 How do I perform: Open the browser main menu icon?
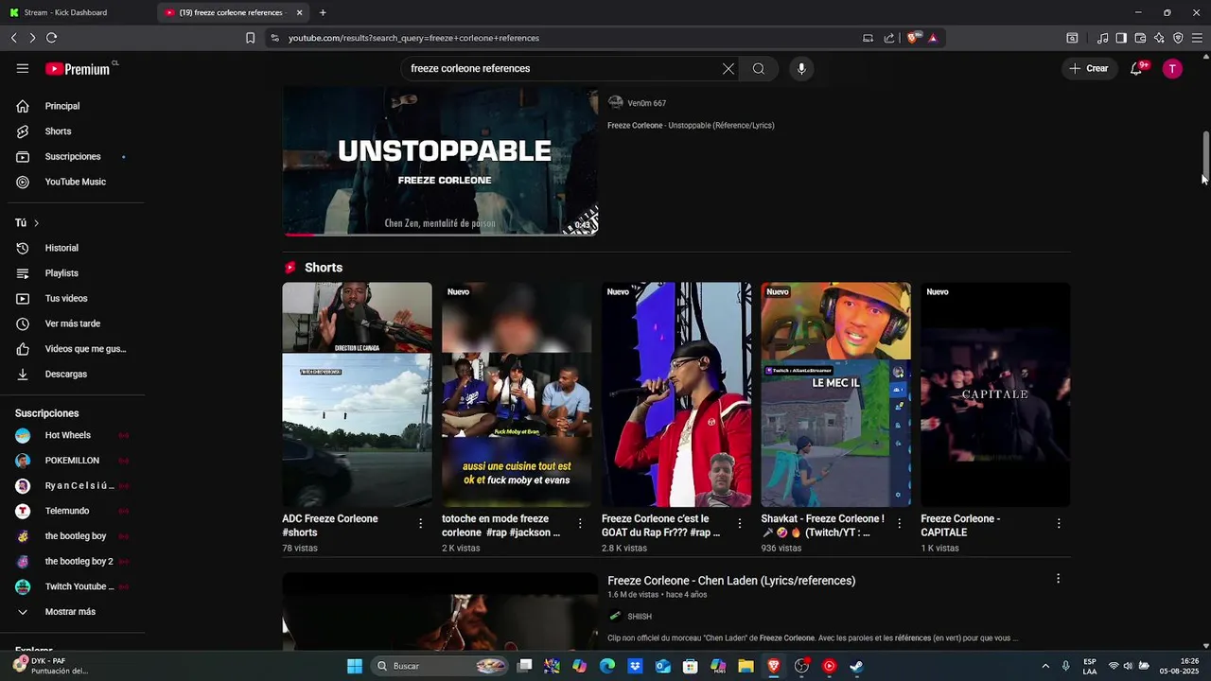click(1197, 38)
